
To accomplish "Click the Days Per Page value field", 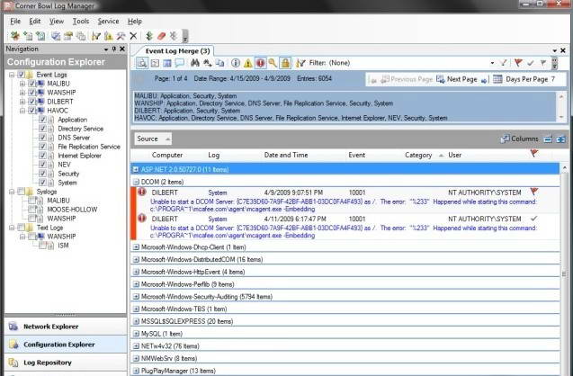I will click(x=555, y=79).
